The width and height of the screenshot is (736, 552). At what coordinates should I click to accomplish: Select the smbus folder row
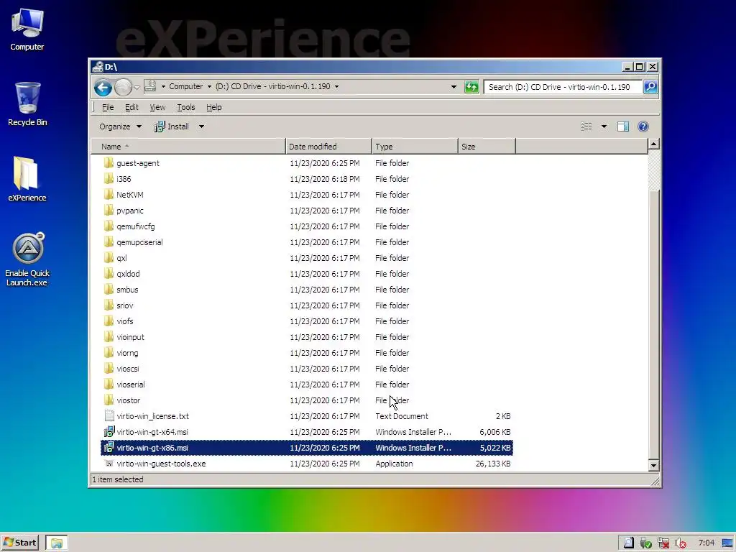[x=307, y=290]
